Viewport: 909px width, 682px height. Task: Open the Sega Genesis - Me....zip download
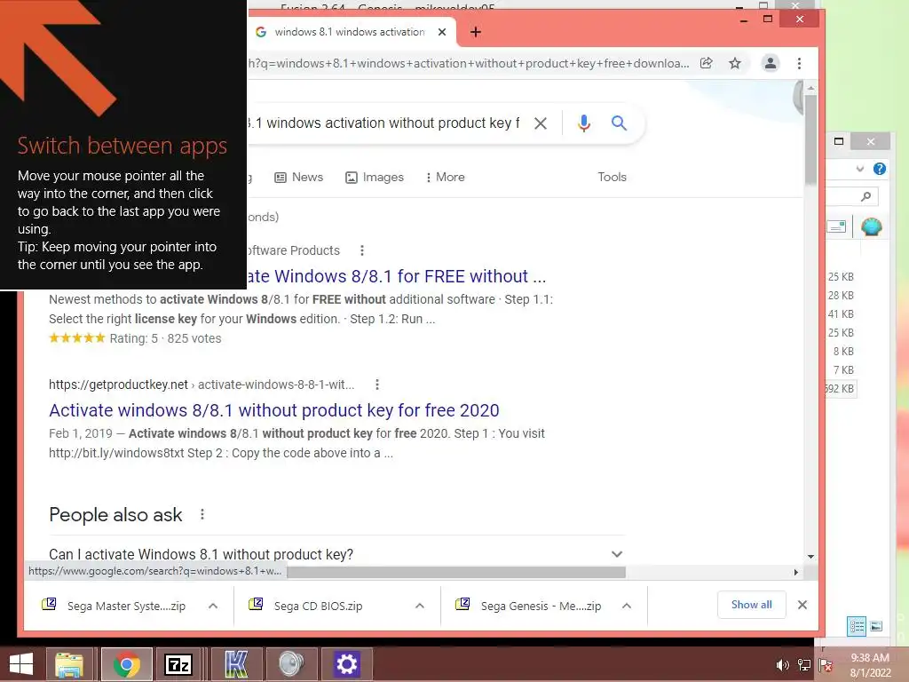tap(529, 606)
